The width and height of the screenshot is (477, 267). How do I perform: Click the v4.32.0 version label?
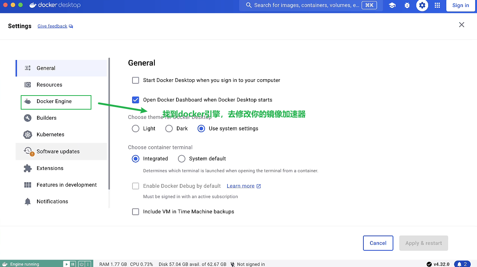click(441, 264)
